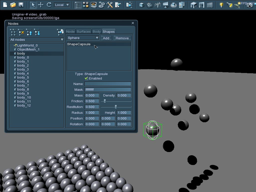256x192 pixels.
Task: Switch to the Body tab
Action: point(97,31)
